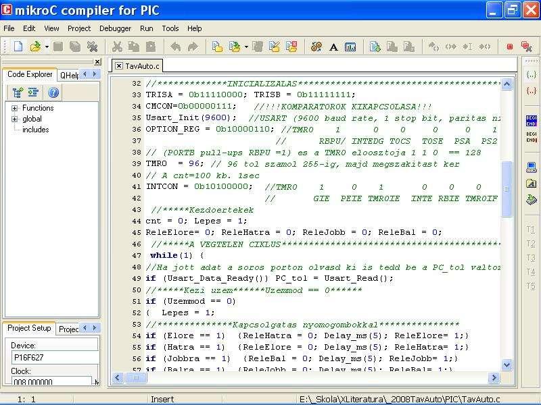Open the dropdown arrow beside Open file

coord(47,47)
